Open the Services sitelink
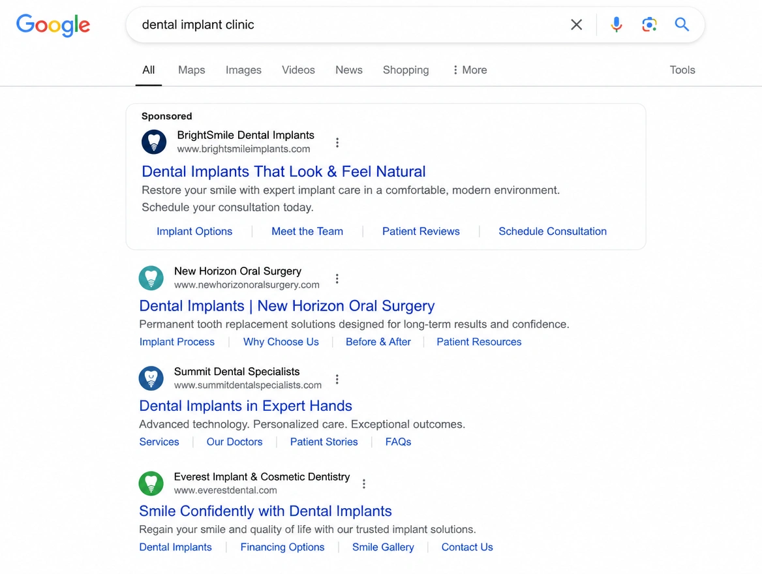The width and height of the screenshot is (762, 574). point(159,442)
